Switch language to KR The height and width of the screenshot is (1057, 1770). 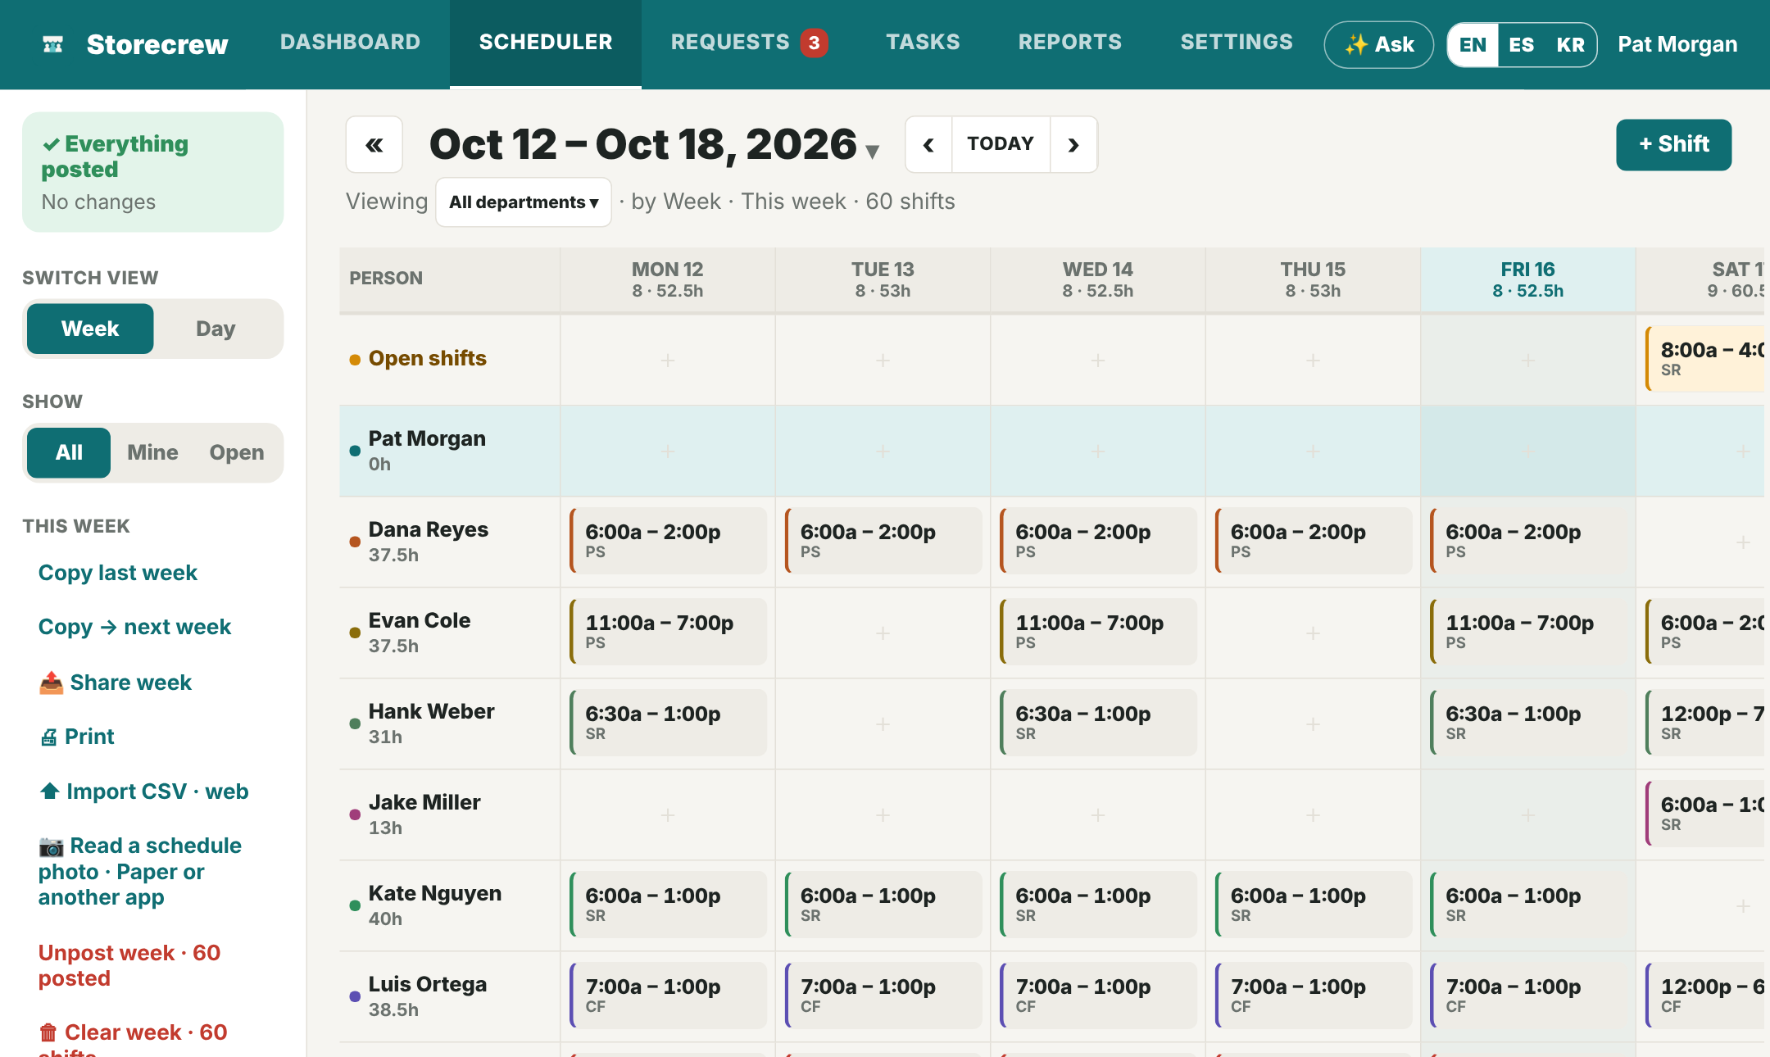(1570, 45)
